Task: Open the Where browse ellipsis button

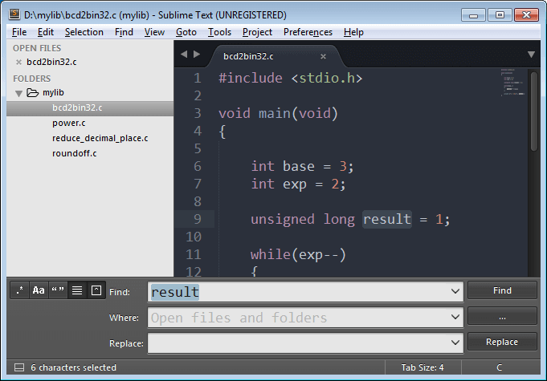Action: tap(502, 317)
